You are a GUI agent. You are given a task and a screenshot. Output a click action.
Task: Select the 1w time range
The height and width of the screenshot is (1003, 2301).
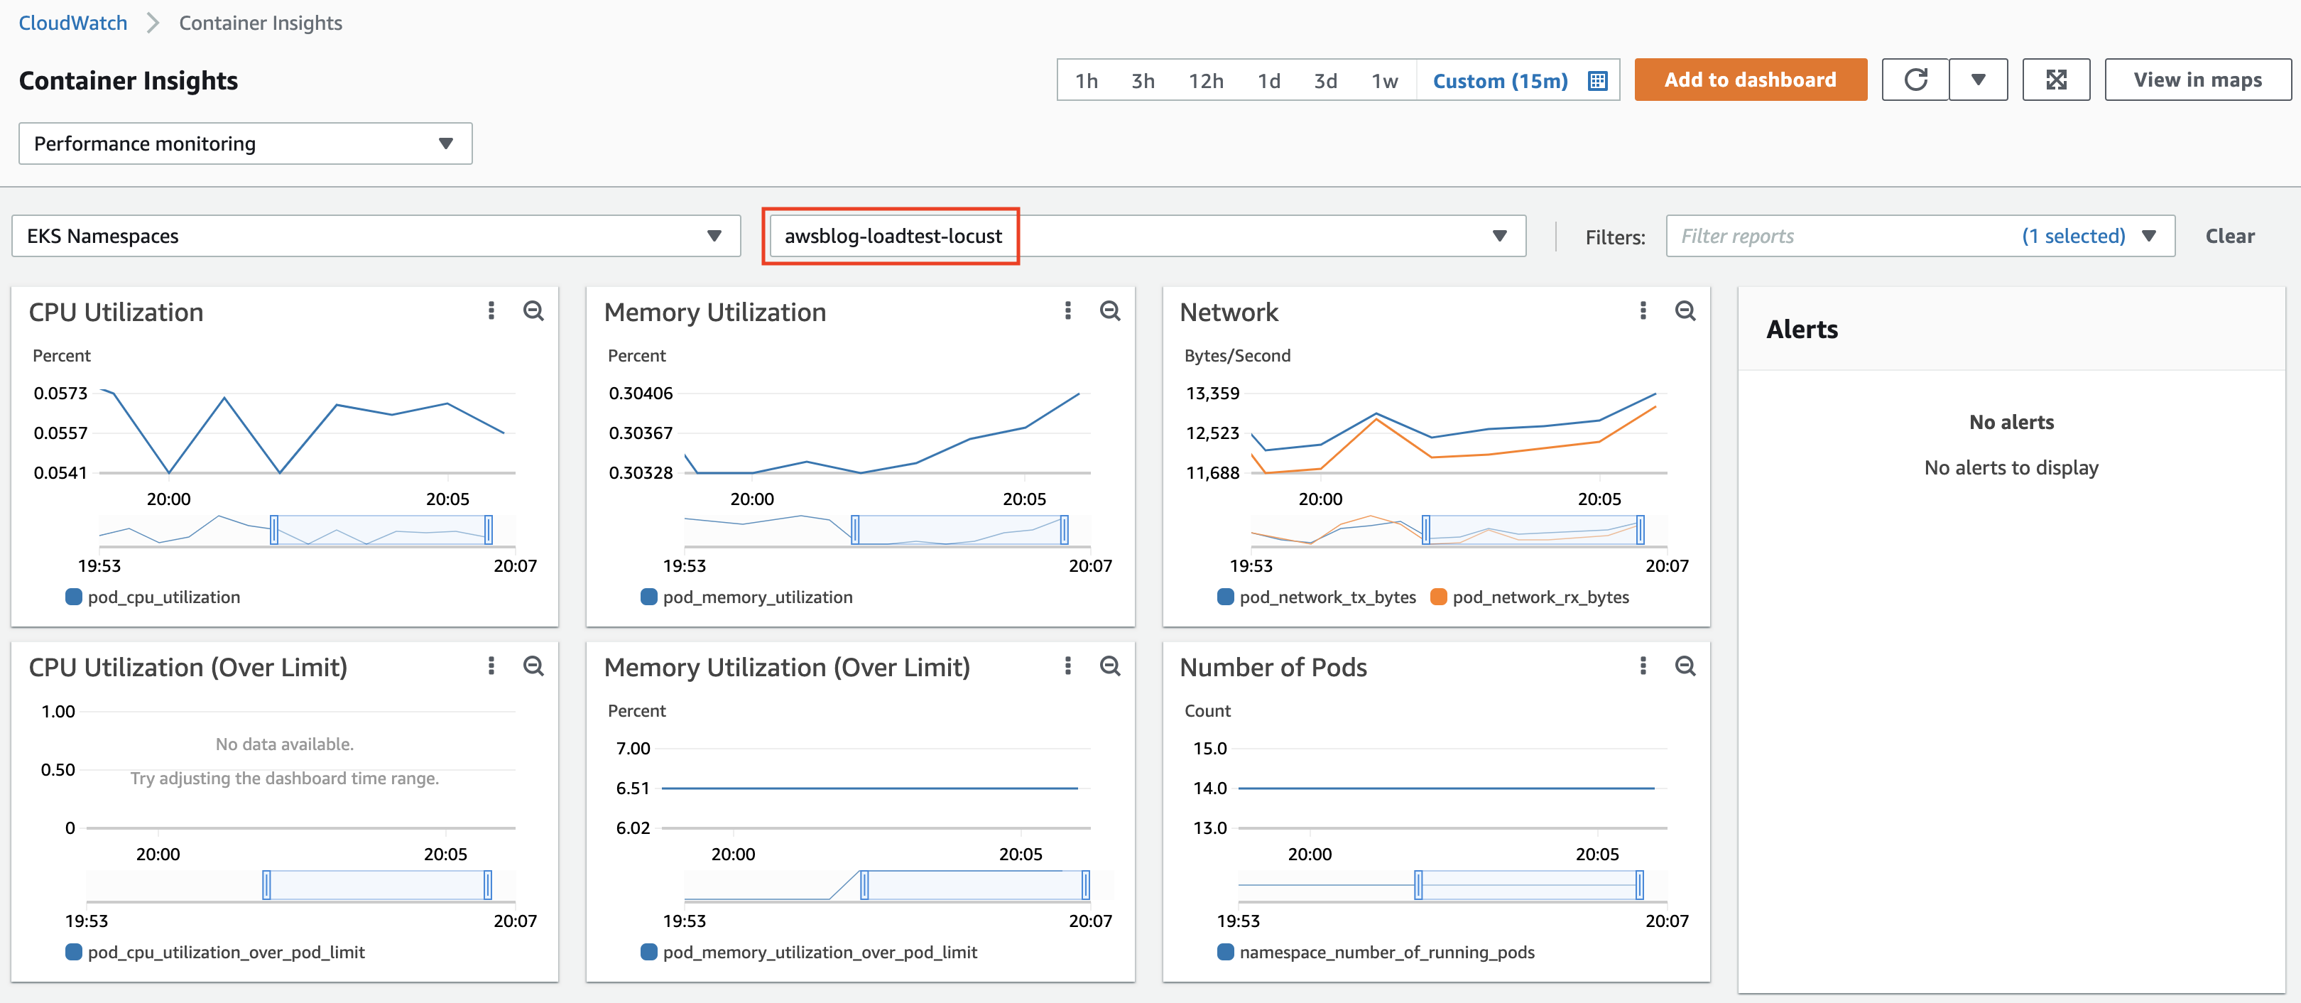click(1383, 81)
